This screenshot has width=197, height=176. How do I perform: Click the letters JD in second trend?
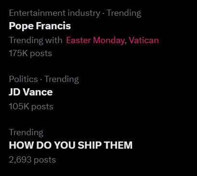pyautogui.click(x=14, y=92)
